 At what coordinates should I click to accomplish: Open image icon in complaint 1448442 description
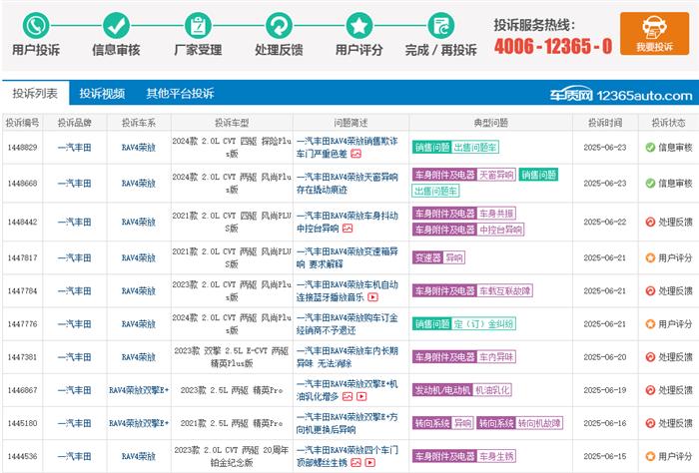click(x=348, y=229)
